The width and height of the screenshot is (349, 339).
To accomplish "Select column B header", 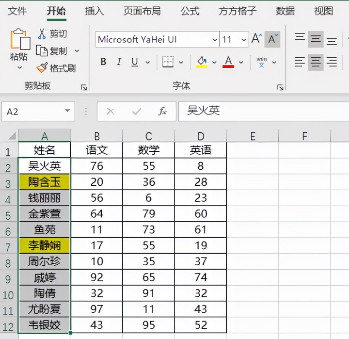I will click(96, 136).
